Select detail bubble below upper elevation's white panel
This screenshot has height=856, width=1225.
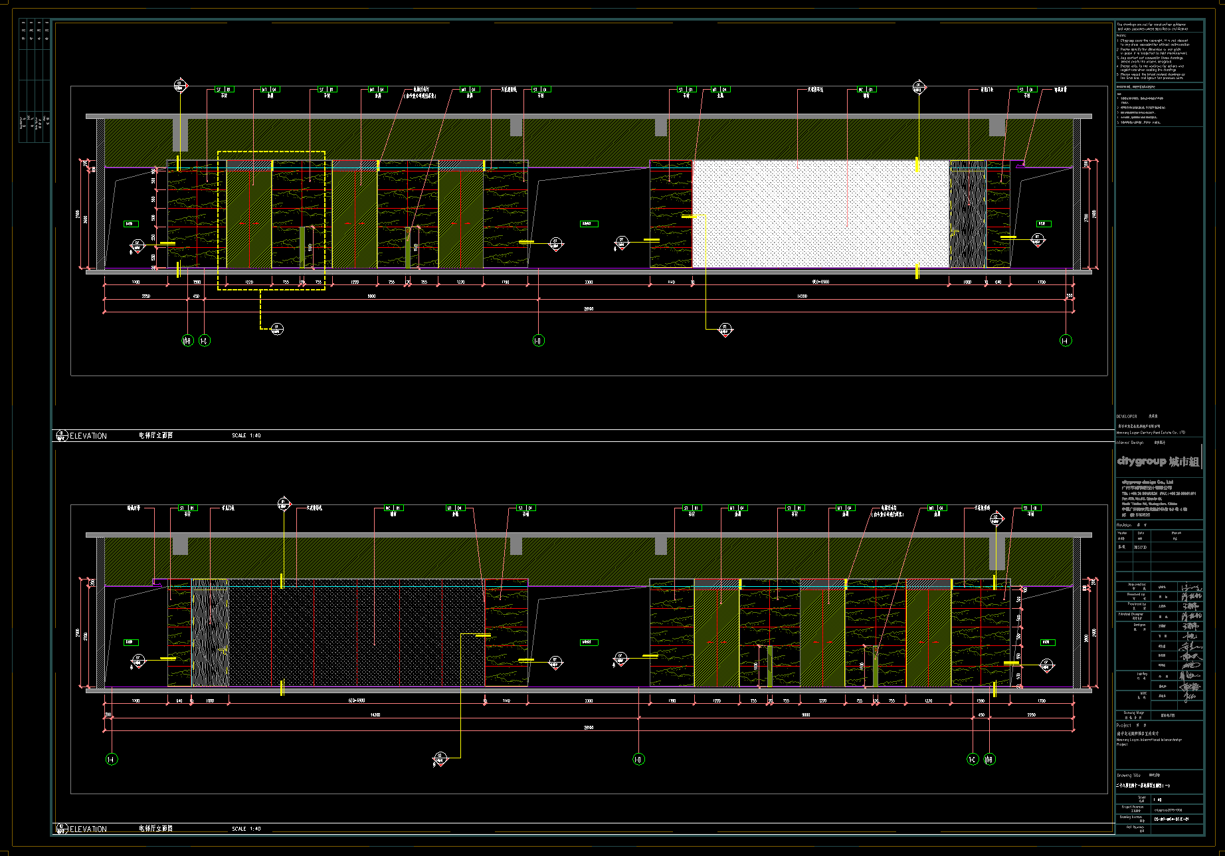725,330
